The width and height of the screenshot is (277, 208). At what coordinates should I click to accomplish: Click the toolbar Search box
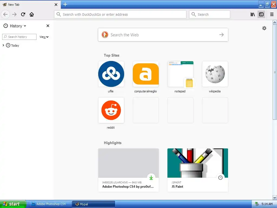click(x=210, y=14)
